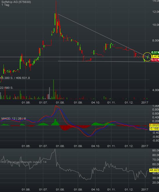This screenshot has width=159, height=192.
Task: Click the tallest green volume bar in late July
Action: coord(53,89)
